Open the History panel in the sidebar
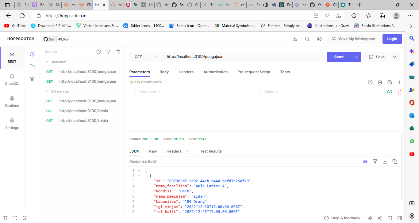 [x=32, y=54]
